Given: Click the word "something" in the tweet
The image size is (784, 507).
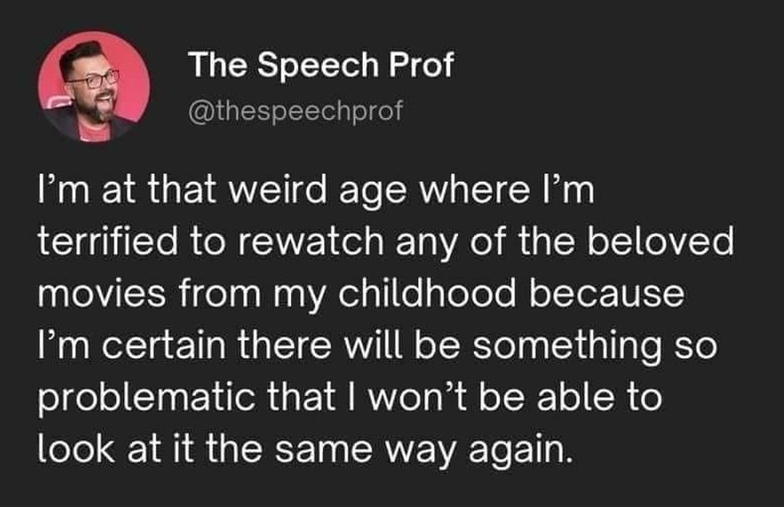Looking at the screenshot, I should tap(563, 347).
